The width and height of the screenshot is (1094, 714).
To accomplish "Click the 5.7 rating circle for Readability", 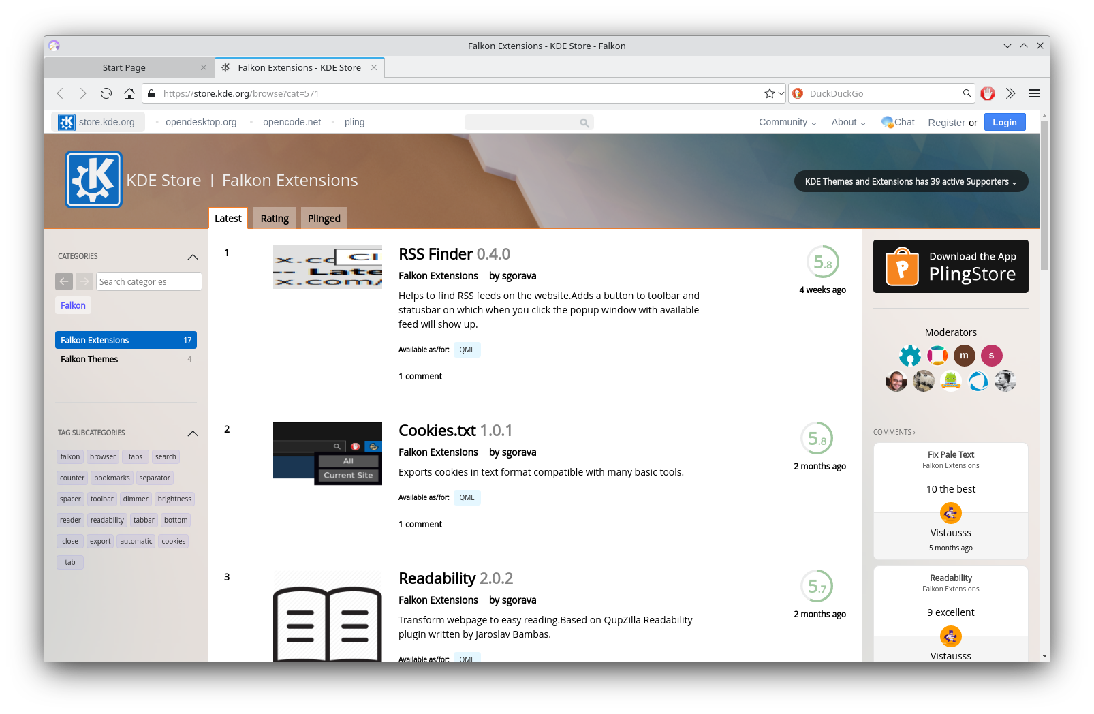I will (817, 587).
